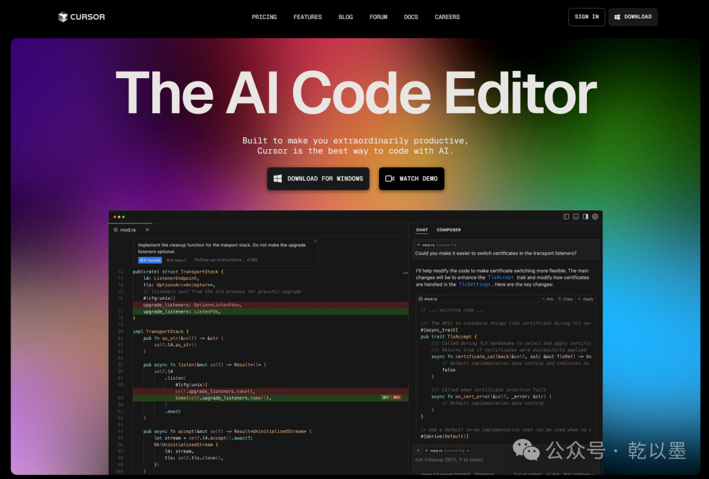Copy the suggested code block
Image resolution: width=709 pixels, height=479 pixels.
565,299
